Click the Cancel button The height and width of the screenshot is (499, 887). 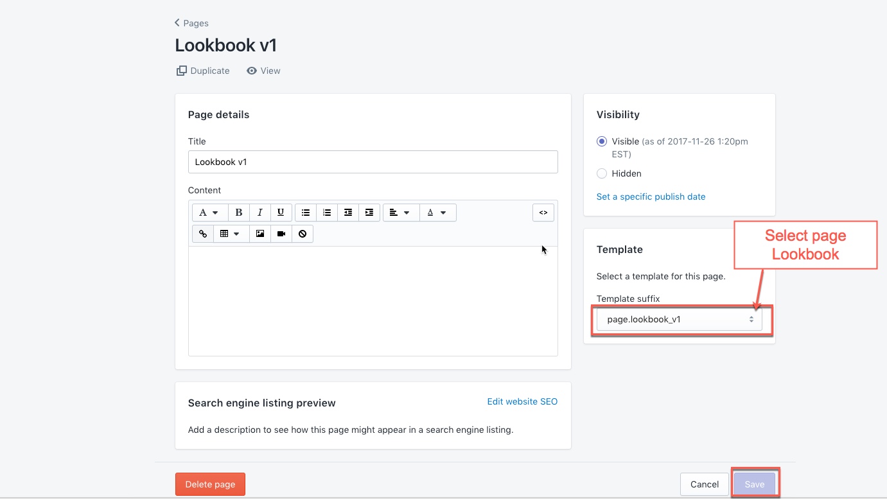point(705,484)
